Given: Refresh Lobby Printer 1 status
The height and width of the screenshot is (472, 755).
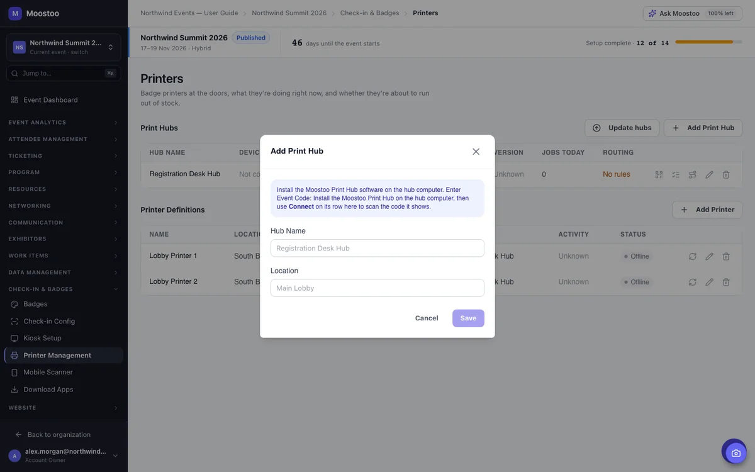Looking at the screenshot, I should (x=693, y=256).
